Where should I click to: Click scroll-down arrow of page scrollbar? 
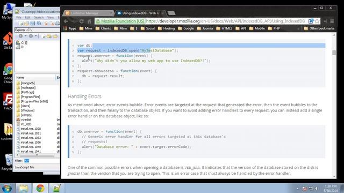coord(334,176)
